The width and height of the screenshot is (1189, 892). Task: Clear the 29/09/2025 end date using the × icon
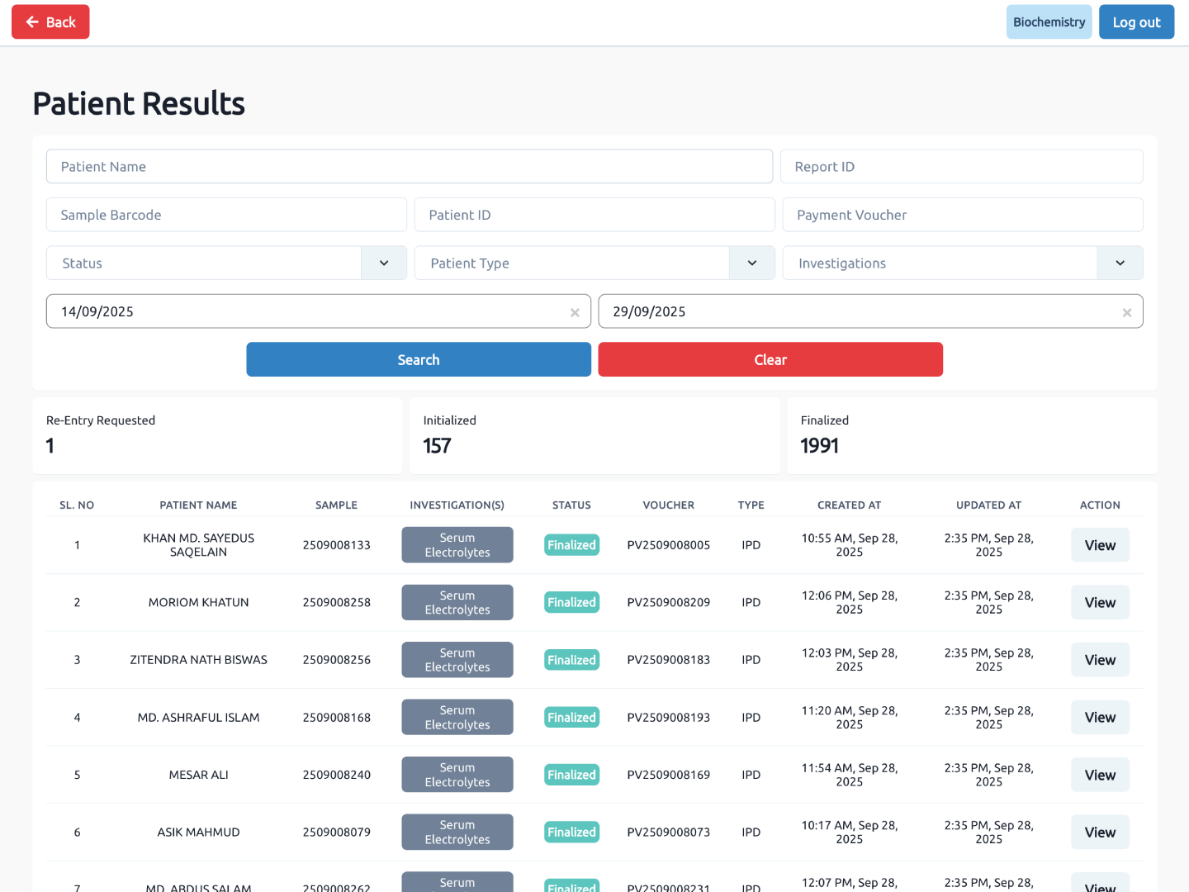coord(1126,312)
